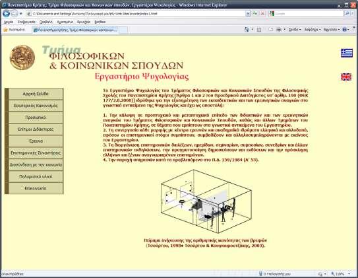Open the Εργαλεία menu in the menu bar
Image resolution: width=358 pixels, height=278 pixels.
point(84,22)
